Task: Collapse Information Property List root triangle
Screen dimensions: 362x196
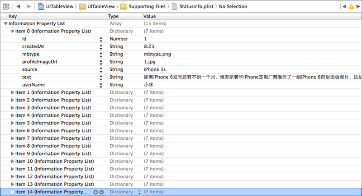Action: tap(6, 23)
